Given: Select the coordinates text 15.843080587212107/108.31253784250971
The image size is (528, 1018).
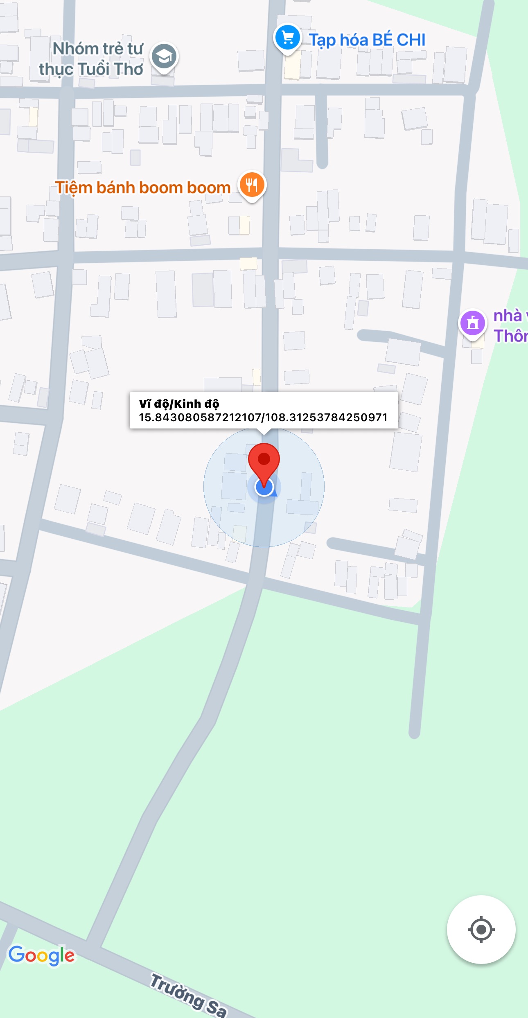Looking at the screenshot, I should pos(263,418).
